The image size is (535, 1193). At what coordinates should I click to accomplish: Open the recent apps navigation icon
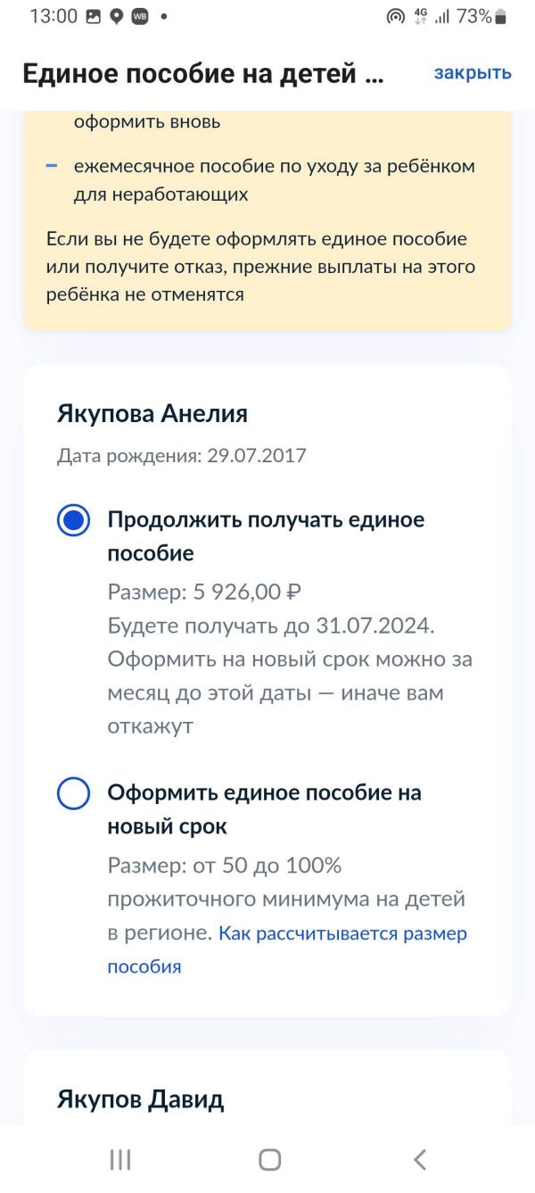120,1159
